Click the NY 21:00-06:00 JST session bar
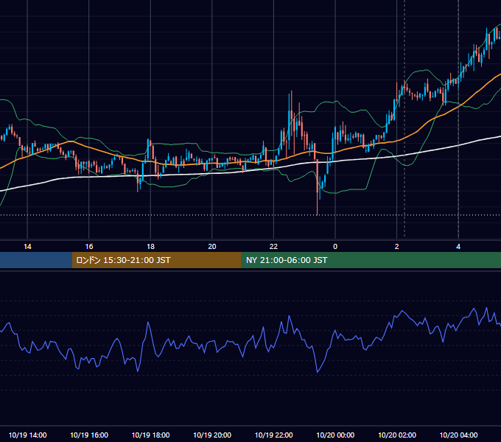Image resolution: width=501 pixels, height=442 pixels. [x=371, y=260]
